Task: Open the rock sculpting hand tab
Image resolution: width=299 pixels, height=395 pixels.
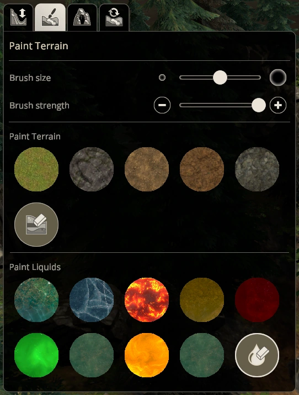Action: pos(82,17)
